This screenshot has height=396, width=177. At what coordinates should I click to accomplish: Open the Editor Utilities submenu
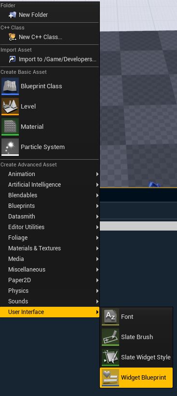pos(50,227)
